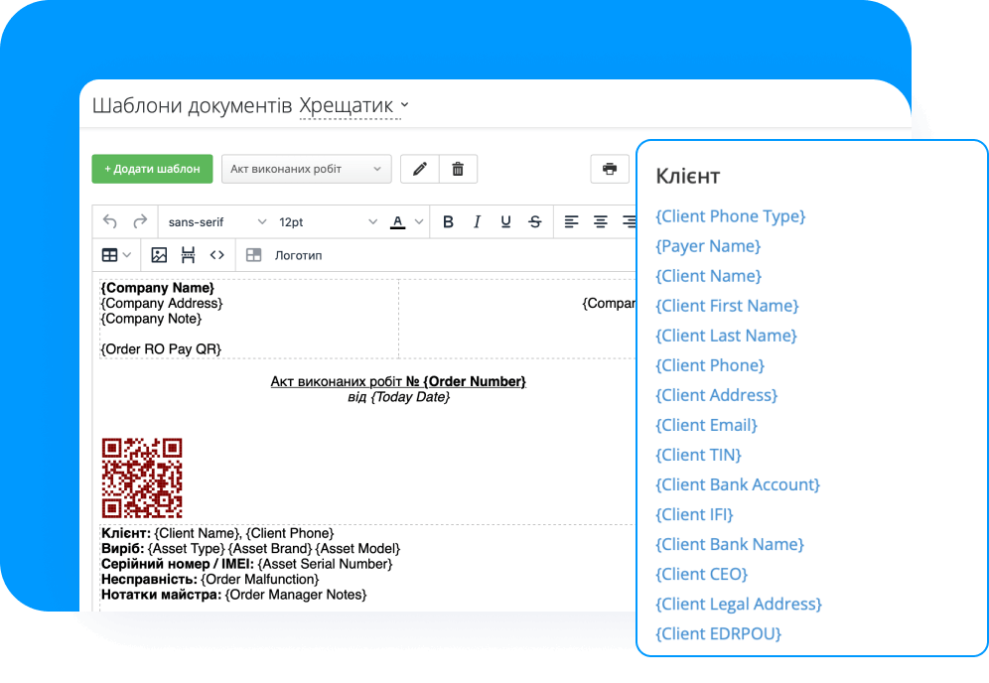Open the Хрещатик location selector
This screenshot has height=683, width=989.
[353, 106]
